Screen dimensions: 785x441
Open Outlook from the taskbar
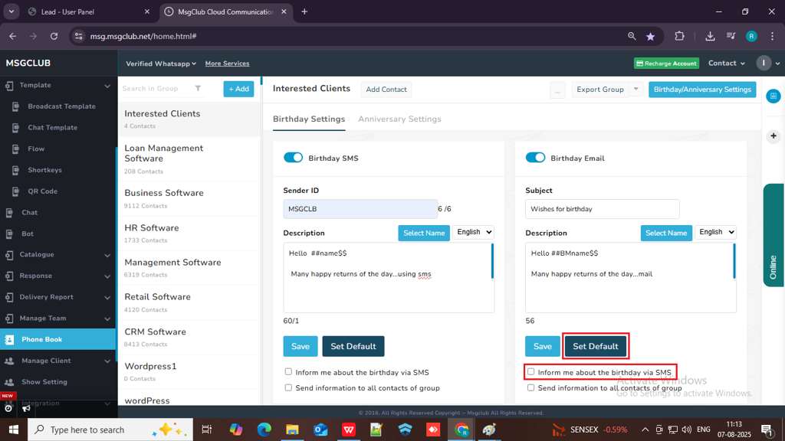[x=320, y=430]
